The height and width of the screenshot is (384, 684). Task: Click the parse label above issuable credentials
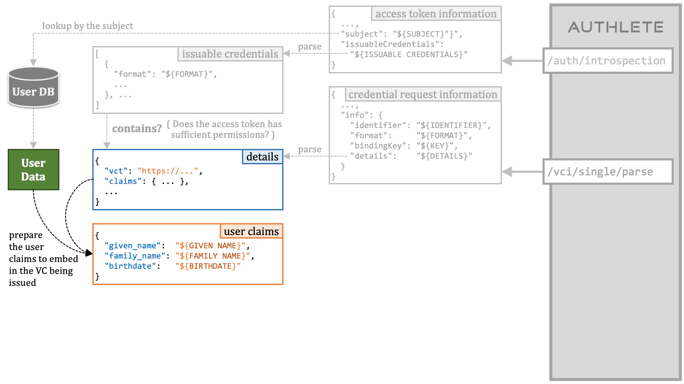[x=310, y=46]
